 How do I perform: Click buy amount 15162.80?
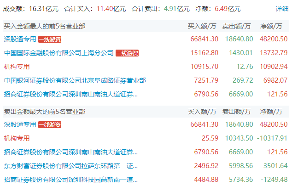click(x=204, y=53)
